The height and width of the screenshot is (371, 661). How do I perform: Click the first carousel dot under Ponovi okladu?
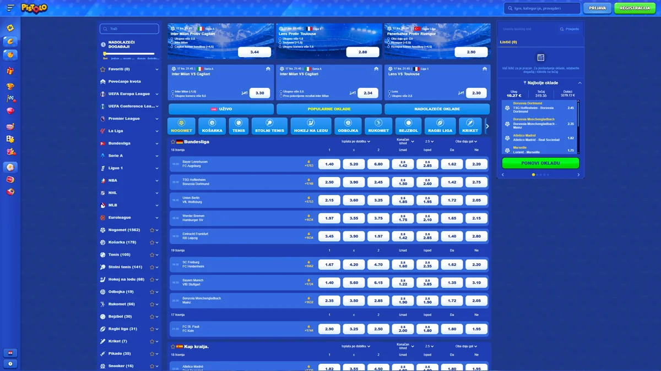pyautogui.click(x=533, y=175)
